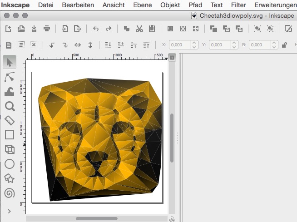Expand the hidden tools chevron in toolbox
This screenshot has height=222, width=297.
click(x=10, y=211)
